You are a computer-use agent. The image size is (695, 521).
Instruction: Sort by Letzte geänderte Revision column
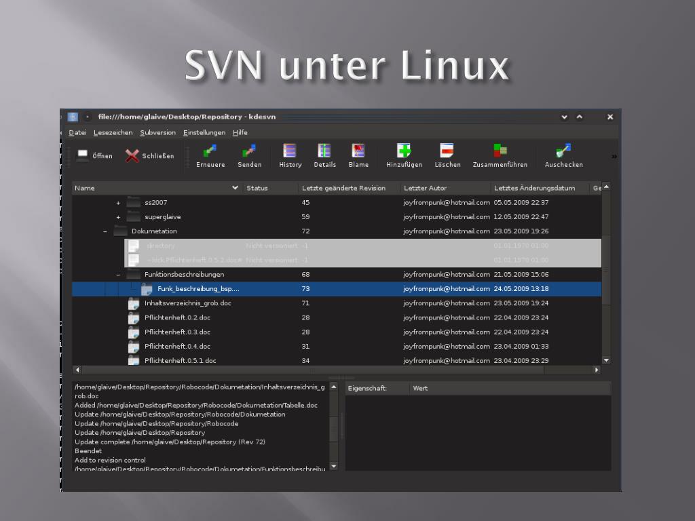(350, 188)
